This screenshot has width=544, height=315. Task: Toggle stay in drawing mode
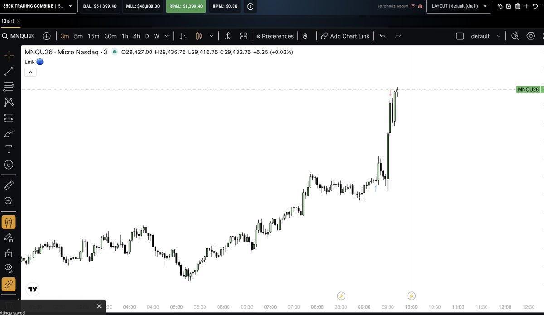[x=9, y=237]
